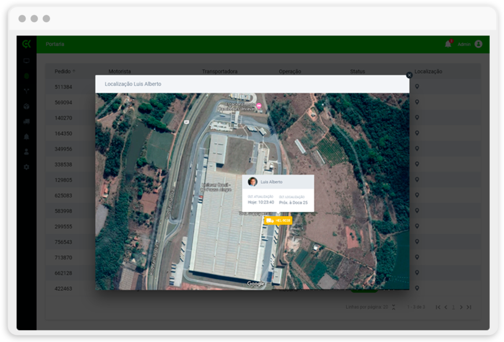The image size is (504, 342).
Task: Show location pin for order 511384
Action: point(417,86)
